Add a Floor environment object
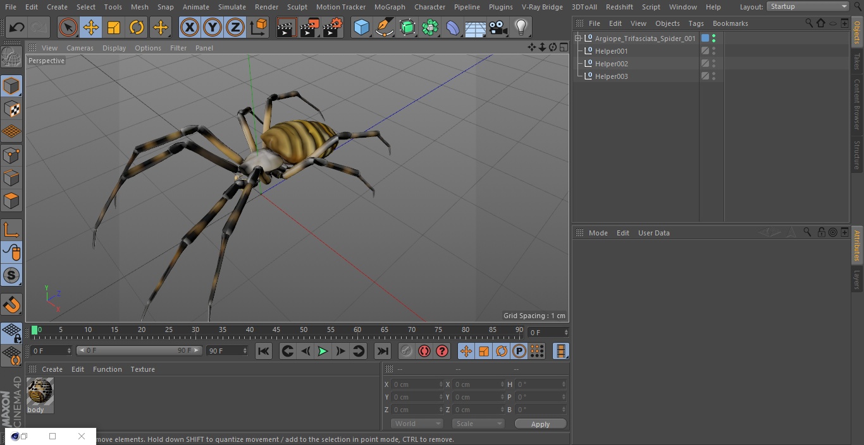This screenshot has height=445, width=864. pos(476,27)
